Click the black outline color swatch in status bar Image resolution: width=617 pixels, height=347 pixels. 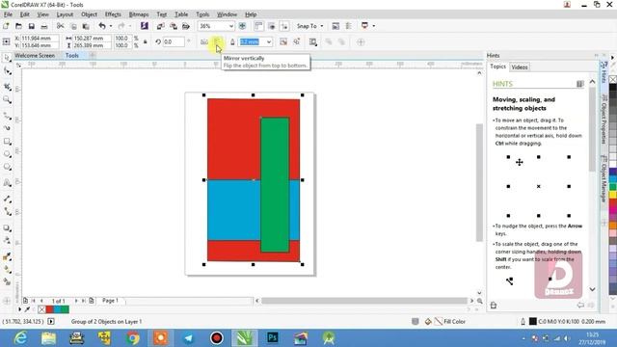pyautogui.click(x=533, y=322)
